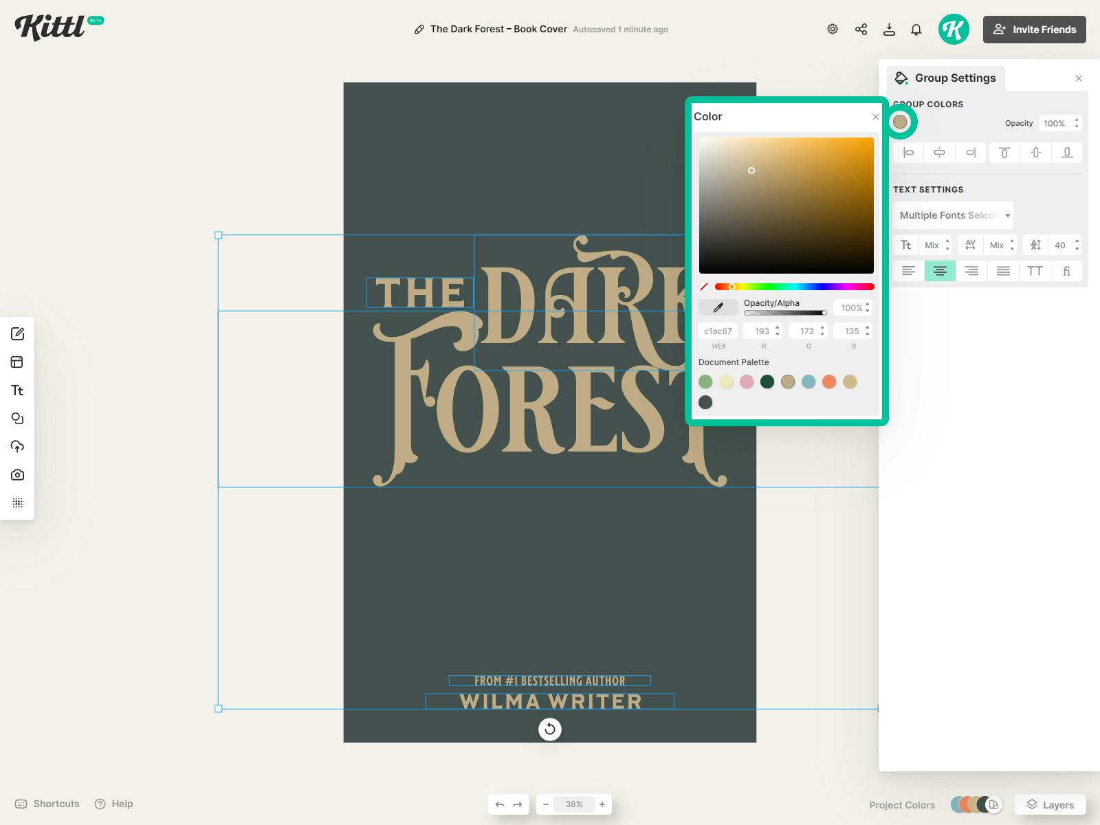Open the notifications bell
This screenshot has width=1100, height=825.
click(x=915, y=29)
